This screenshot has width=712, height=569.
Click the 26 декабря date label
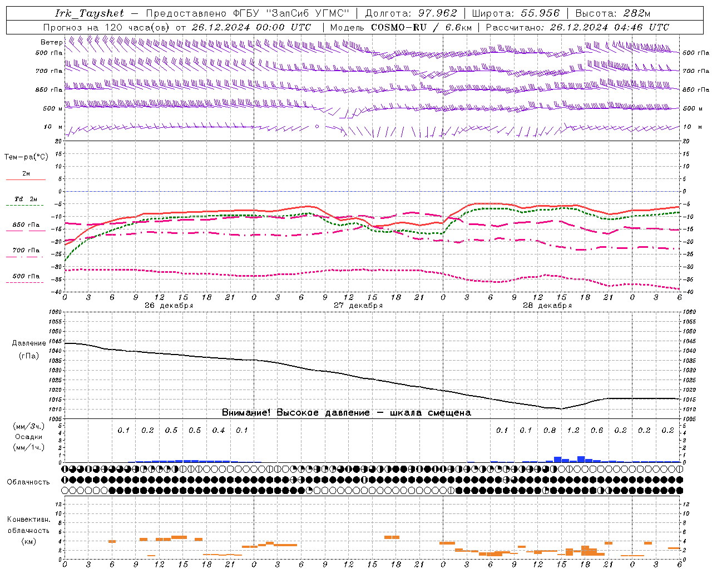click(x=169, y=306)
